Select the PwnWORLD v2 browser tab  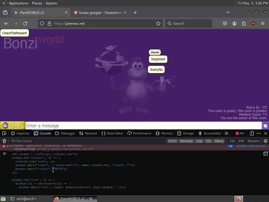coord(41,13)
